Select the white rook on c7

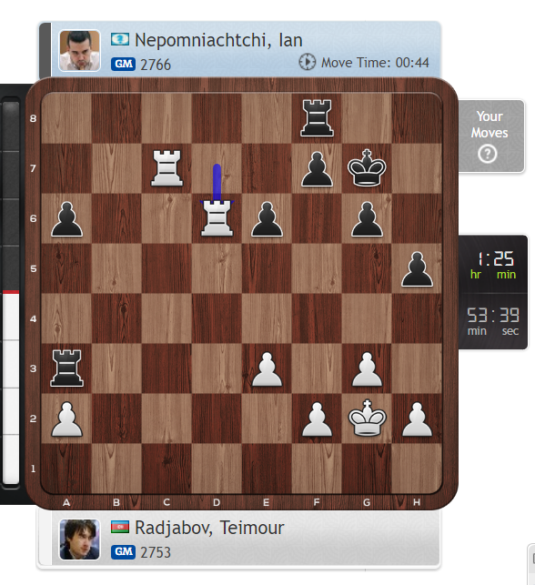167,168
